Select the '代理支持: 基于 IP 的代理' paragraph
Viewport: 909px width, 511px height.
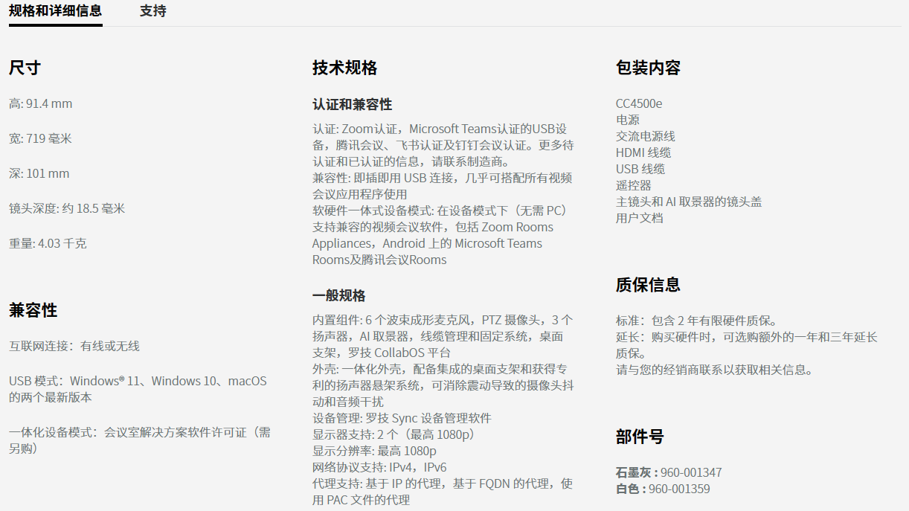click(x=443, y=492)
